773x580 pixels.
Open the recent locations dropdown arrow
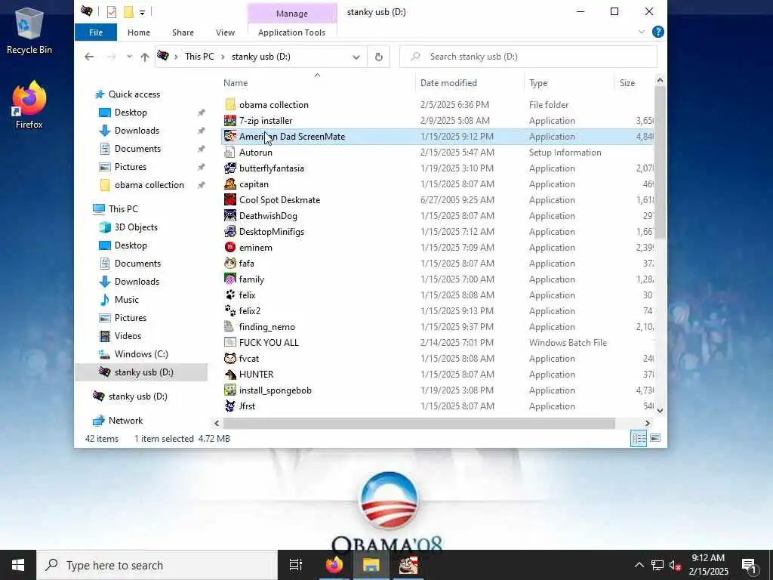(129, 57)
